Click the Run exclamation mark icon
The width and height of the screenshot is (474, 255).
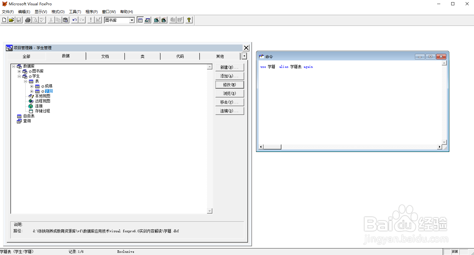point(91,20)
